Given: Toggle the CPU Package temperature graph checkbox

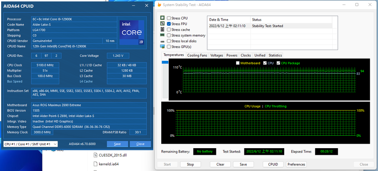Looking at the screenshot, I should click(278, 63).
